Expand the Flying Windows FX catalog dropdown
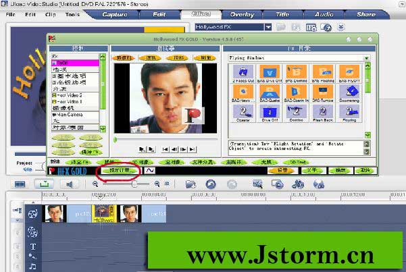The width and height of the screenshot is (406, 272). click(x=367, y=58)
